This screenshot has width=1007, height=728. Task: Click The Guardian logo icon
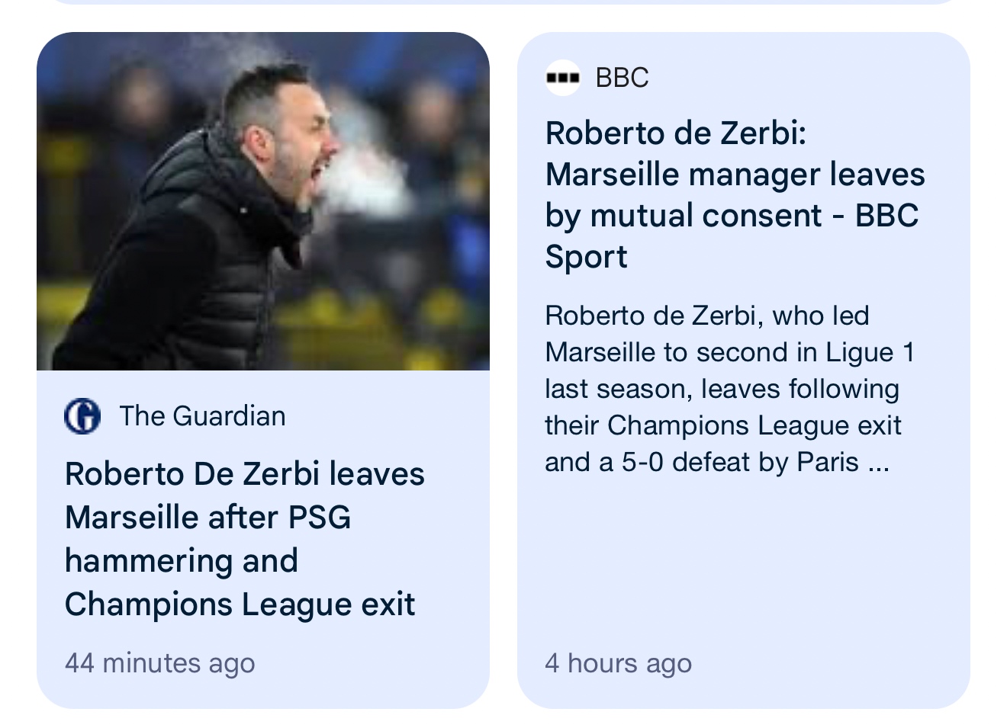[x=82, y=416]
